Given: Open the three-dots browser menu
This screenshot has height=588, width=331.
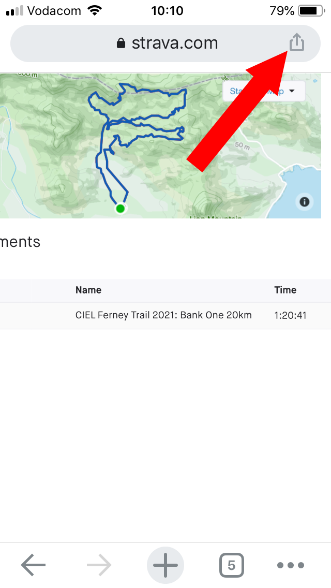Looking at the screenshot, I should coord(291,565).
